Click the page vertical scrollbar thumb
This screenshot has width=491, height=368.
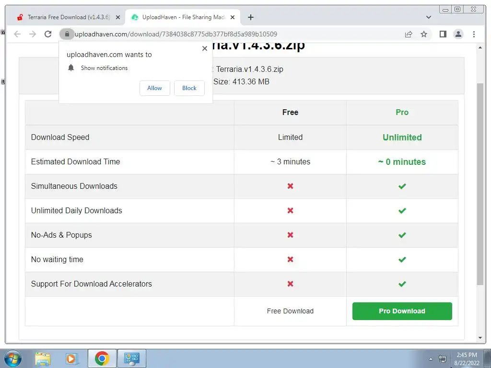(x=480, y=184)
